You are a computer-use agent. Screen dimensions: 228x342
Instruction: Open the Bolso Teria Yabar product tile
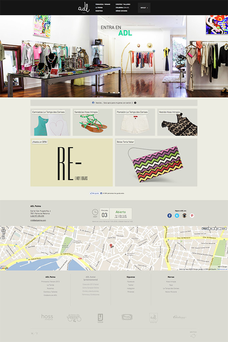pyautogui.click(x=156, y=162)
